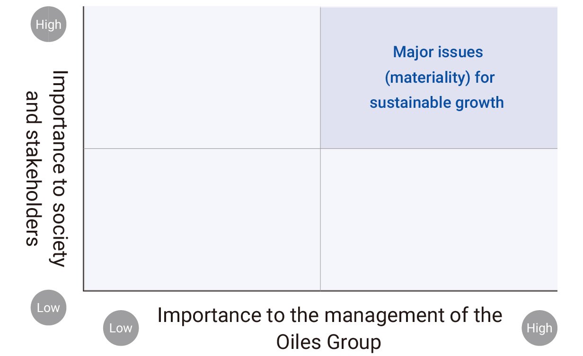The width and height of the screenshot is (583, 356).
Task: Click the vertical y-axis line
Action: coord(84,148)
